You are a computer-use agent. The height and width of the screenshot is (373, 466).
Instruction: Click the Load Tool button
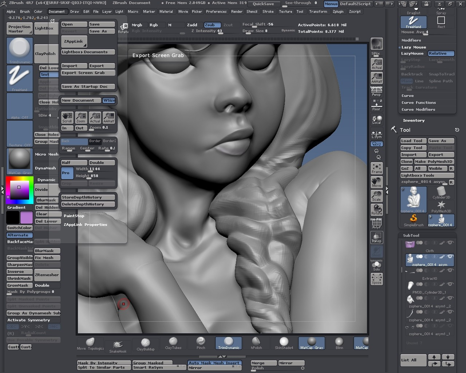click(414, 141)
